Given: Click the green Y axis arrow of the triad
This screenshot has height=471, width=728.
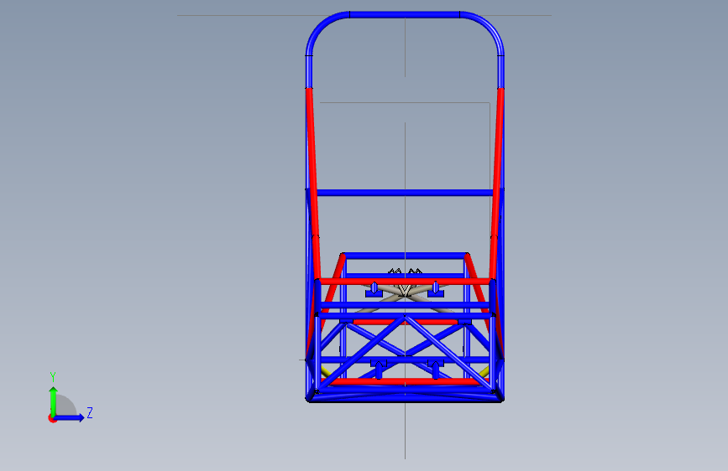Looking at the screenshot, I should point(54,401).
